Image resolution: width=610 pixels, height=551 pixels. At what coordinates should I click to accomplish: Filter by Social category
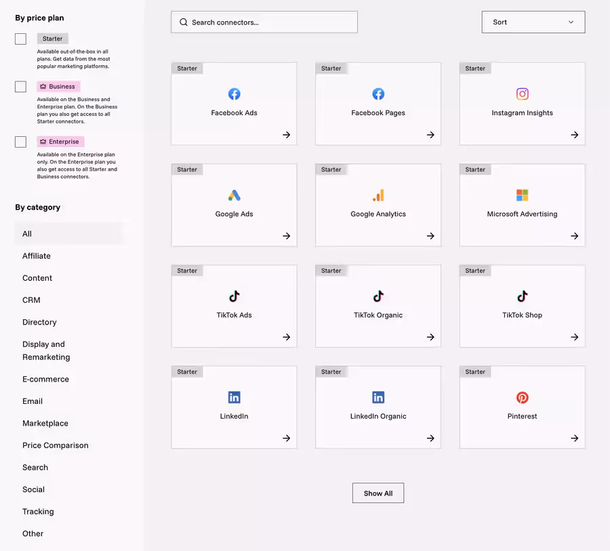pyautogui.click(x=33, y=489)
